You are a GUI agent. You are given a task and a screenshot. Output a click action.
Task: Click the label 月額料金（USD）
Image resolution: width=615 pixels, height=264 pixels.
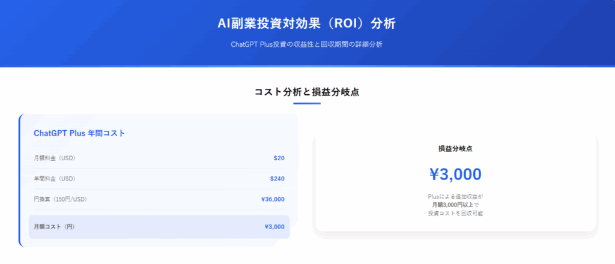[55, 158]
